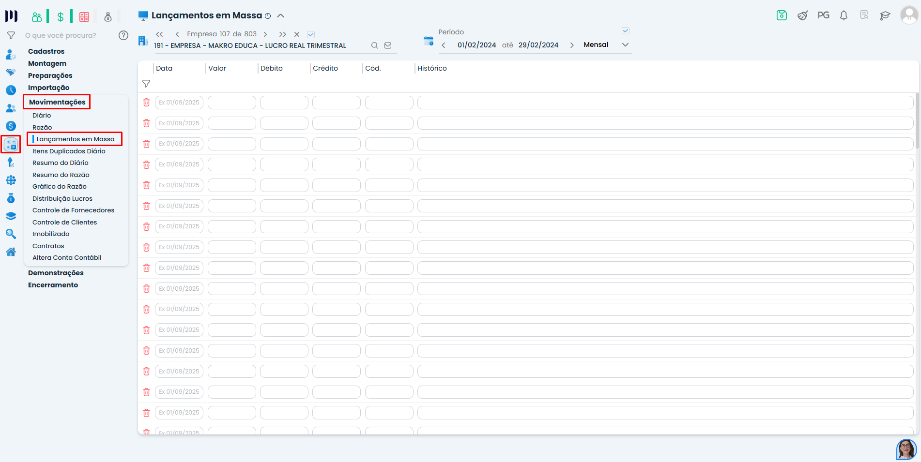Click the table vertical scrollbar
921x462 pixels.
coord(917,121)
